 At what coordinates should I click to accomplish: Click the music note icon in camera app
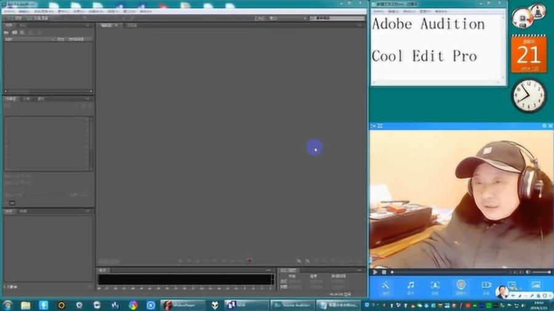411,286
